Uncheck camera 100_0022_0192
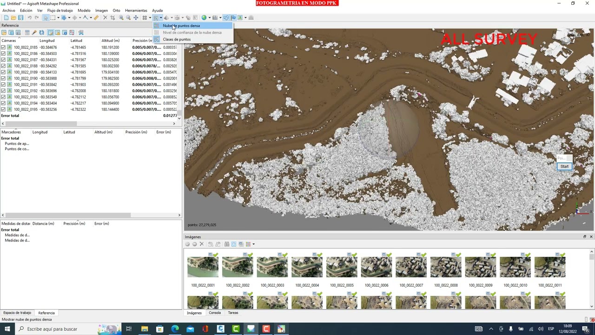The width and height of the screenshot is (595, 335). point(3,91)
